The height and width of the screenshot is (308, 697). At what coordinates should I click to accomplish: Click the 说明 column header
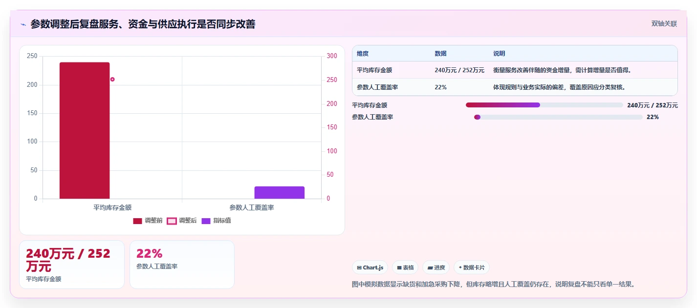tap(499, 54)
